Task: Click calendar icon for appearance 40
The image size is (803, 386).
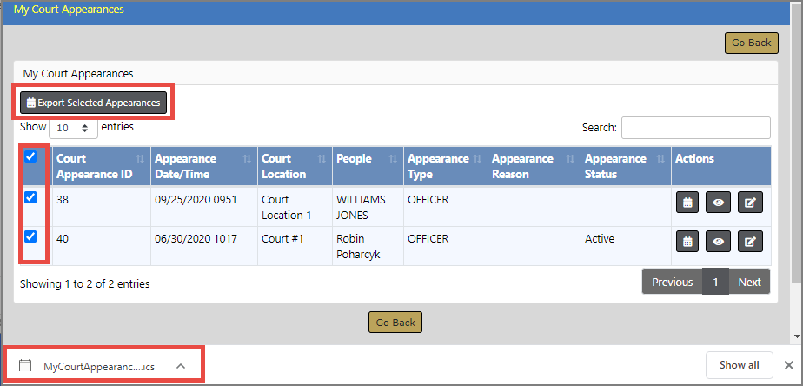Action: tap(687, 242)
